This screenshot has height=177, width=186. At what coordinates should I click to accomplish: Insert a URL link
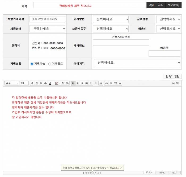(106, 83)
